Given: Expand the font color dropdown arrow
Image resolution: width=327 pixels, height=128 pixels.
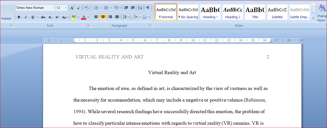Looking at the screenshot, I should pyautogui.click(x=88, y=17).
